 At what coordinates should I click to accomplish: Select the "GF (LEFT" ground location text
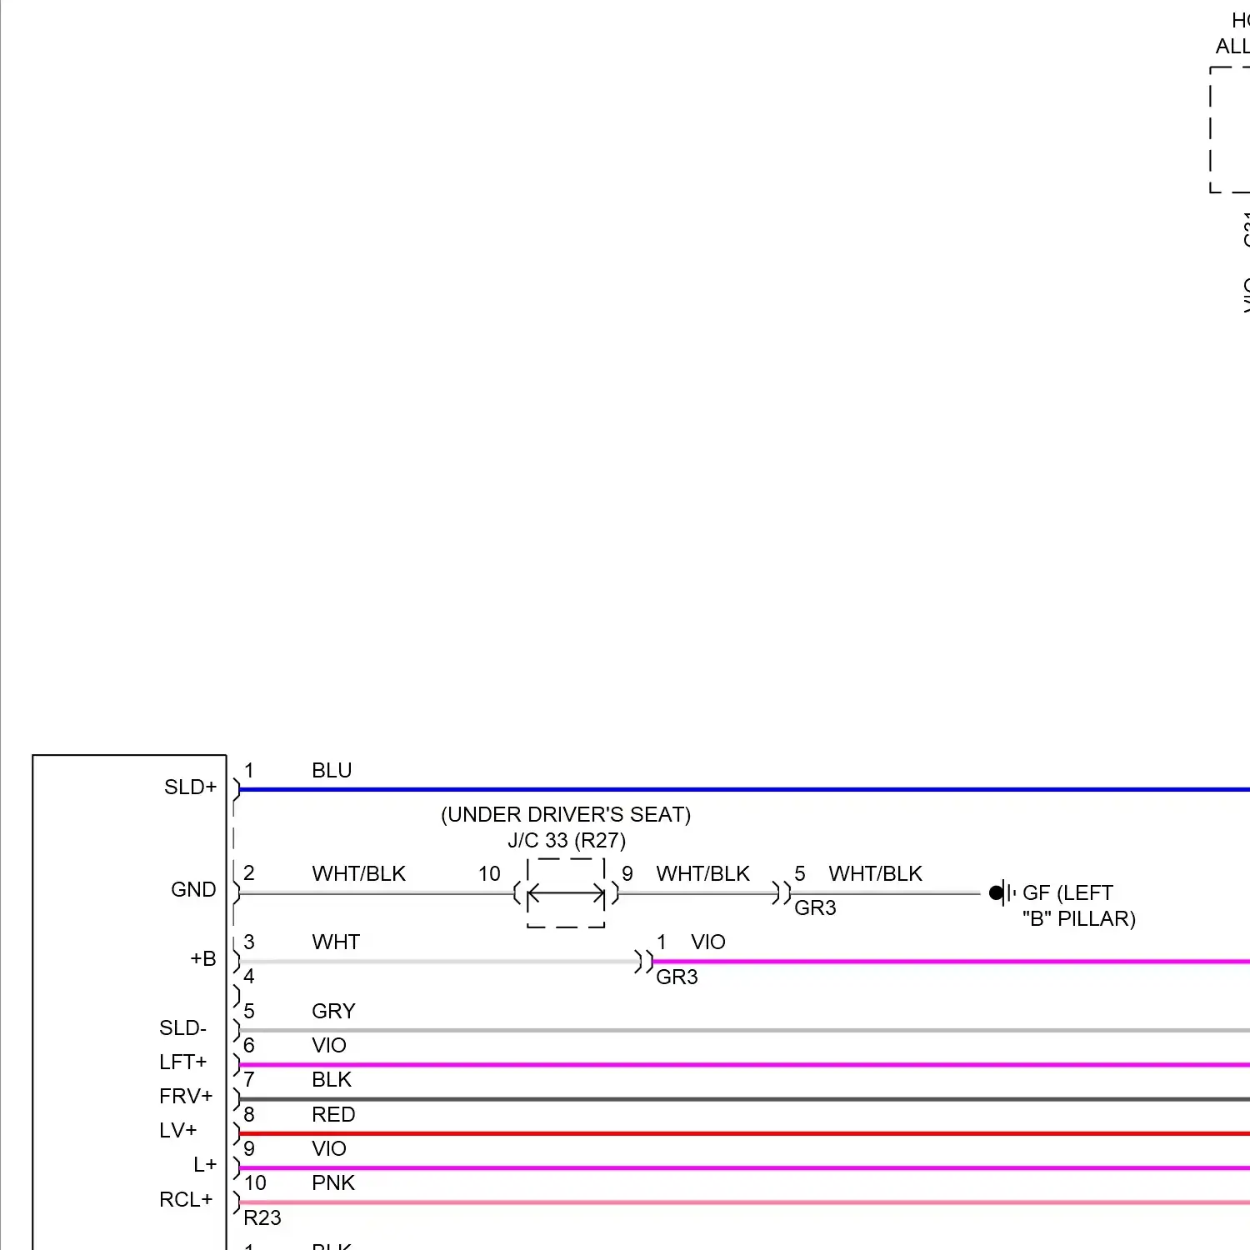[1067, 892]
